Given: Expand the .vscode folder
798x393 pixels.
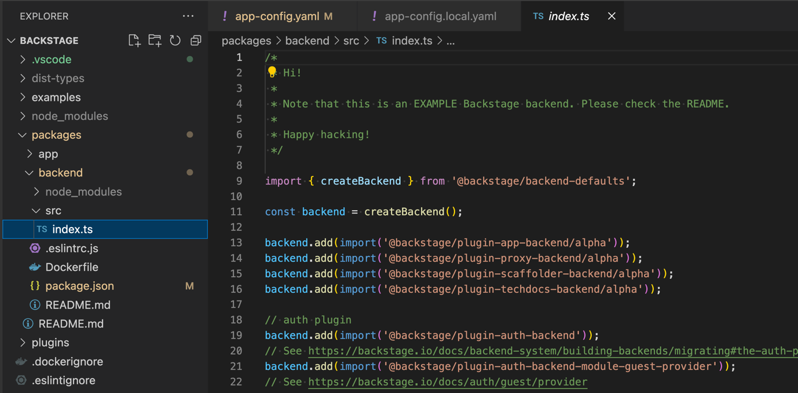Looking at the screenshot, I should coord(51,60).
